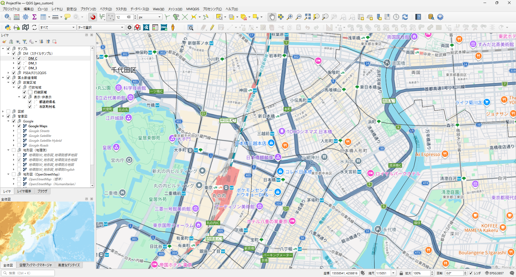This screenshot has height=277, width=516.
Task: Uncheck the DM_C layer checkbox
Action: click(19, 58)
